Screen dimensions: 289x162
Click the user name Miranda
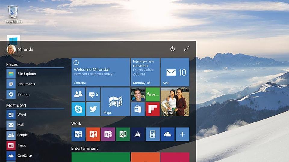(25, 49)
